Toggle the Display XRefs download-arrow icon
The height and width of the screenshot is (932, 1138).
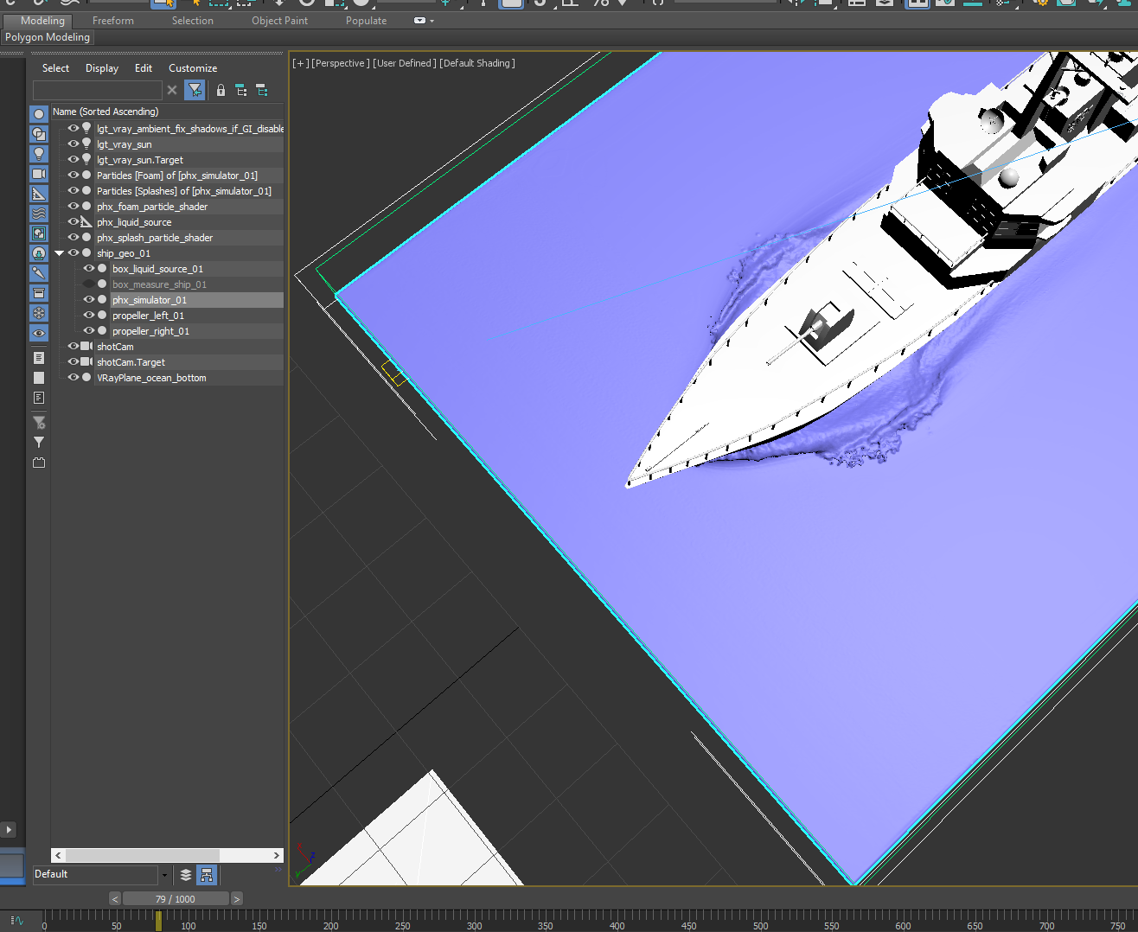39,253
